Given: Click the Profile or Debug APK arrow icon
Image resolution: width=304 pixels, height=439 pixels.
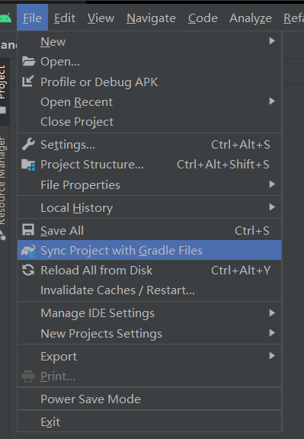Looking at the screenshot, I should [x=28, y=82].
